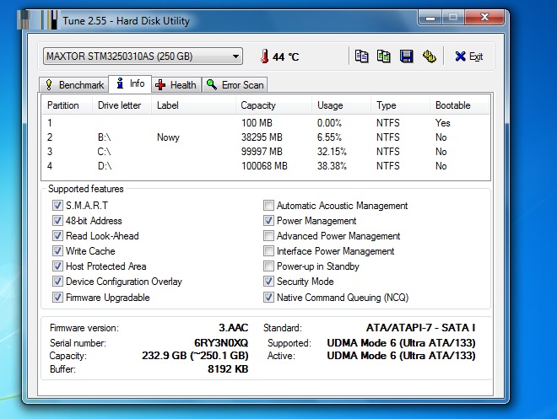557x419 pixels.
Task: Click the Supported UDMA Mode 6 value
Action: point(401,343)
